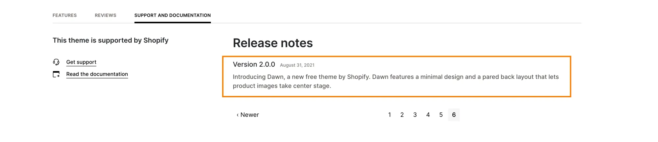This screenshot has height=142, width=658.
Task: Click the Release notes heading
Action: point(273,43)
